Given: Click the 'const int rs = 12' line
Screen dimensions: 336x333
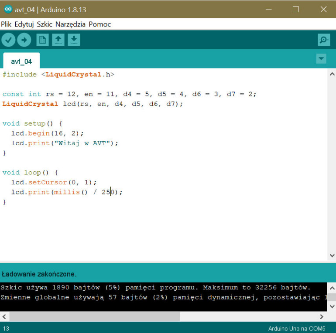Looking at the screenshot, I should 129,94.
